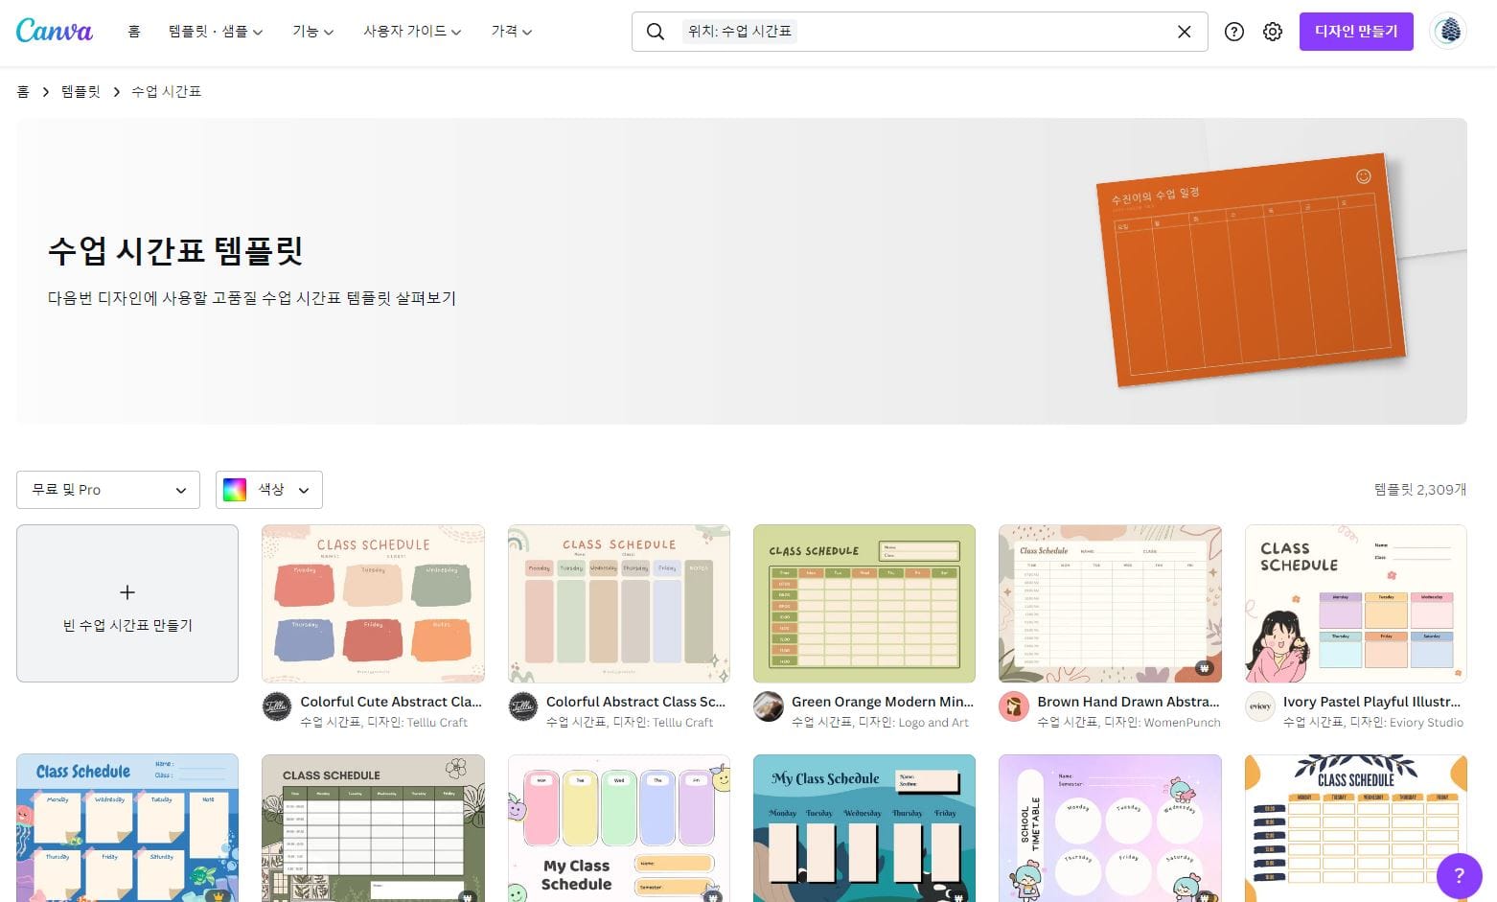Expand the 기능 menu chevron

click(329, 32)
